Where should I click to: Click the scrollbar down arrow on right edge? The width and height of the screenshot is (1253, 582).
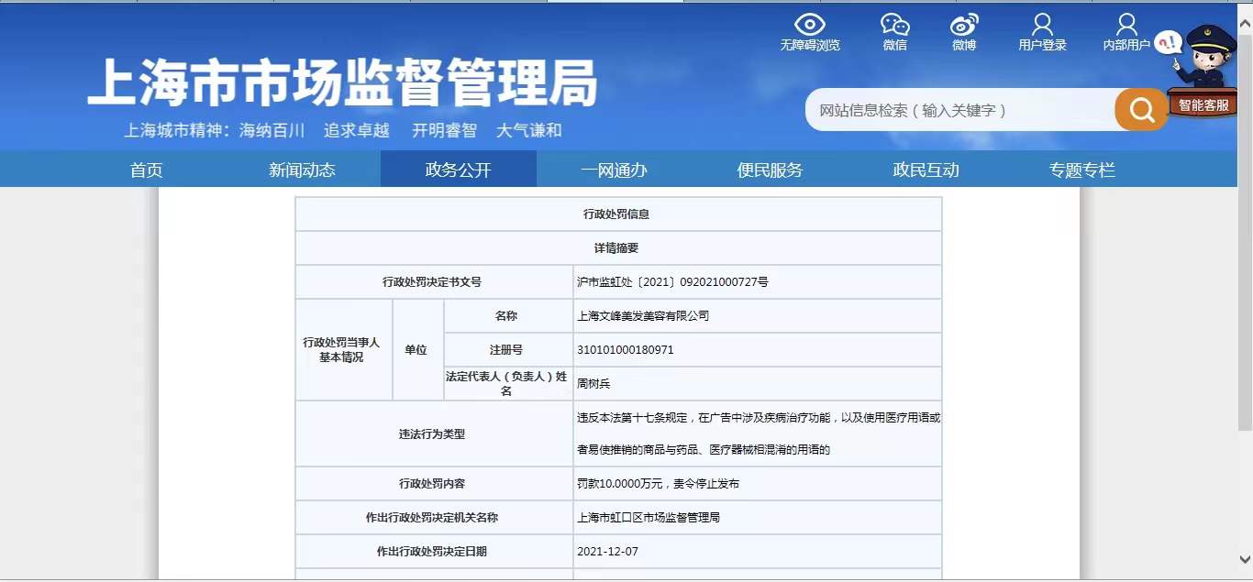1245,557
